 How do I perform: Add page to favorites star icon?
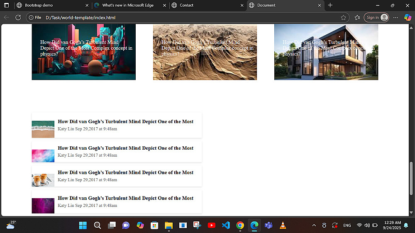point(343,17)
